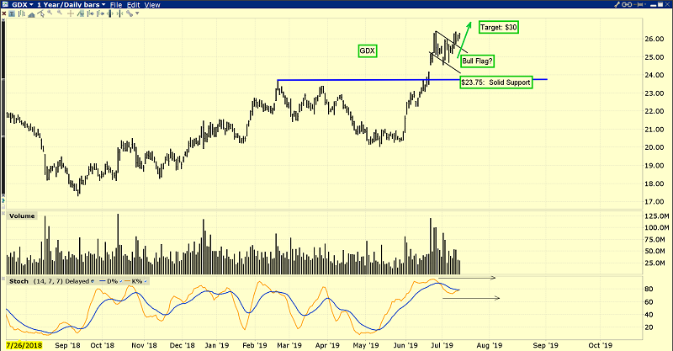Click the orange K% color line swatch
The width and height of the screenshot is (673, 351).
(127, 281)
